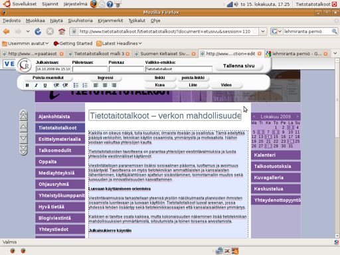Open the back history dropdown arrow
This screenshot has height=255, width=340.
pyautogui.click(x=28, y=31)
